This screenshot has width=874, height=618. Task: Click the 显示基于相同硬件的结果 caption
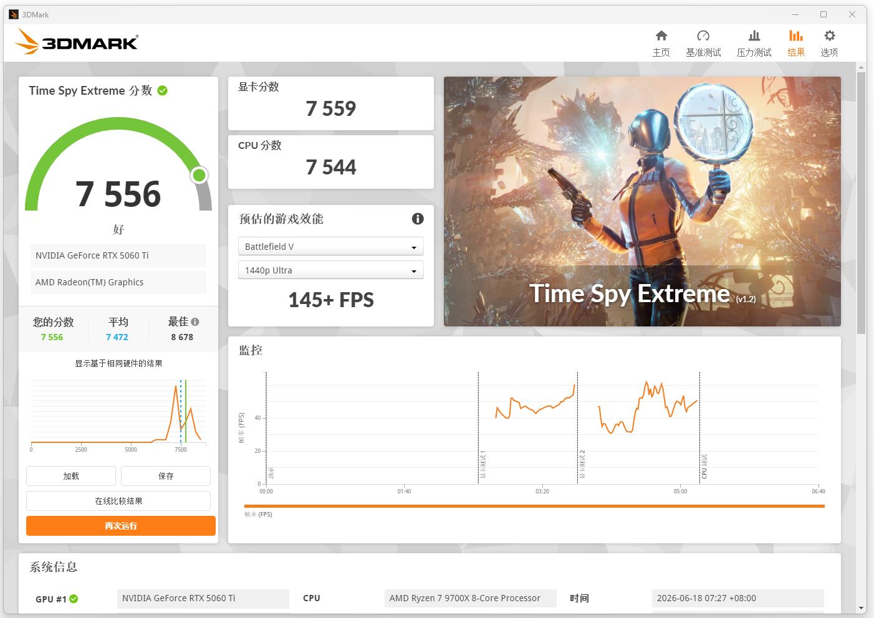coord(118,363)
